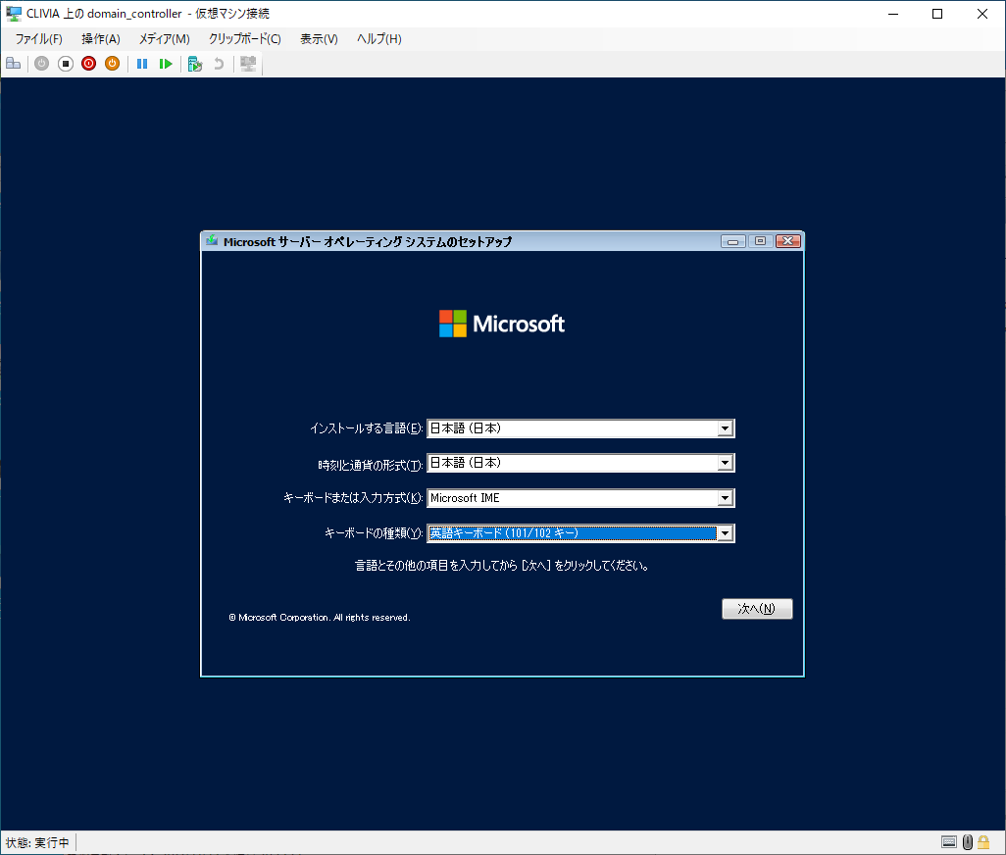Expand the 時刻と通貨の形式 dropdown arrow

point(725,463)
